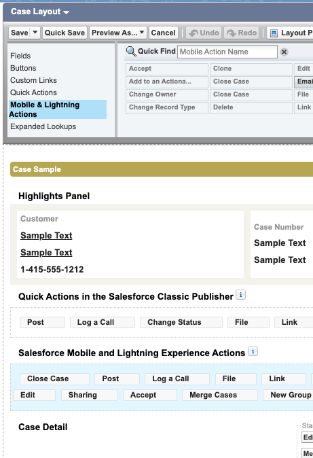Open info icon beside Lightning Experience Actions heading
Screen dimensions: 313x458
253,351
